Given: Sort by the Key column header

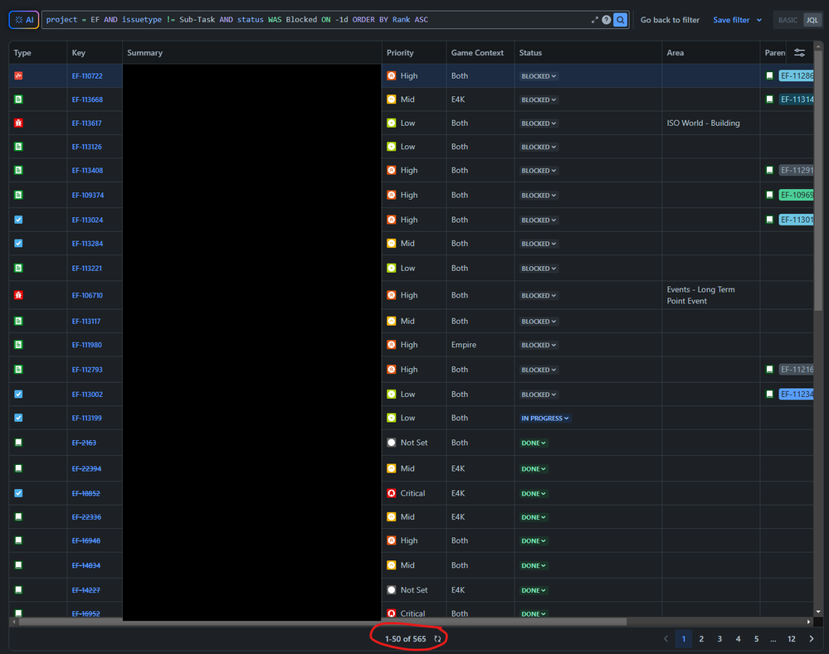Looking at the screenshot, I should click(78, 53).
